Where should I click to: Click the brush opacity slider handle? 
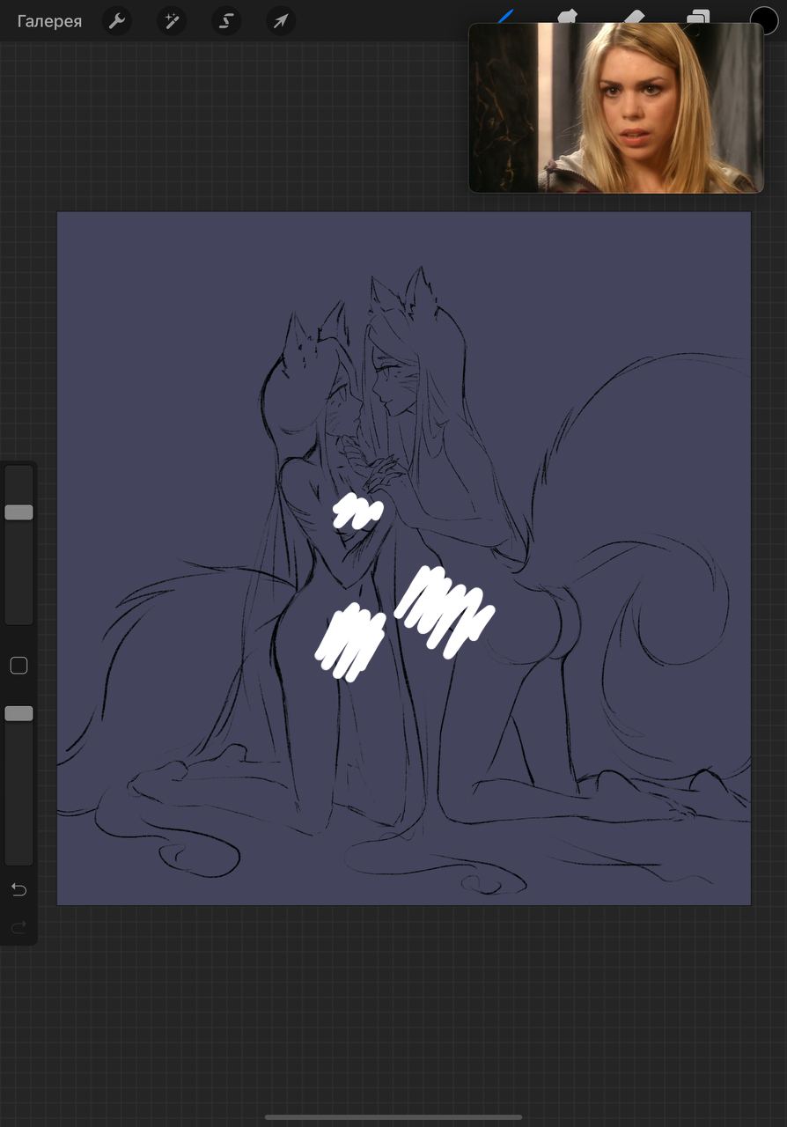[x=18, y=713]
